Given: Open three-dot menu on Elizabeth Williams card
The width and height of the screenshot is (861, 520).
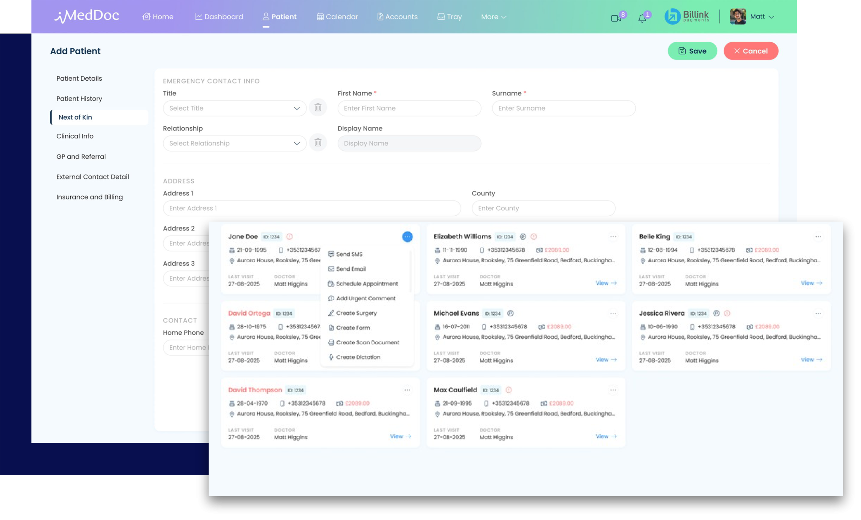Looking at the screenshot, I should pos(612,236).
